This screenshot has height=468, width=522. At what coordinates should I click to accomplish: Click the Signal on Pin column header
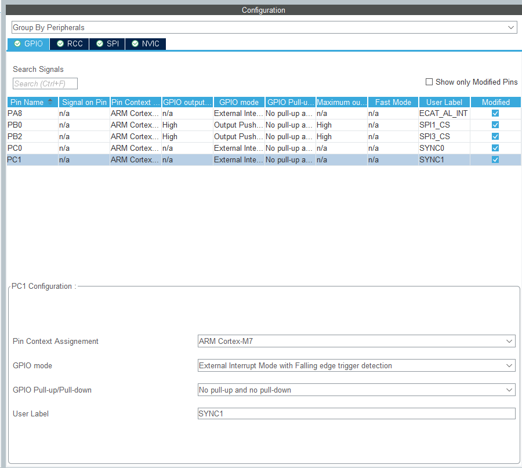tap(84, 102)
